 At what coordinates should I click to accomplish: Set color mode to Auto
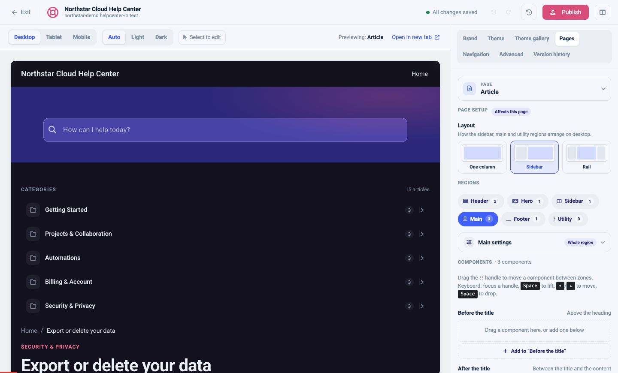pyautogui.click(x=114, y=37)
